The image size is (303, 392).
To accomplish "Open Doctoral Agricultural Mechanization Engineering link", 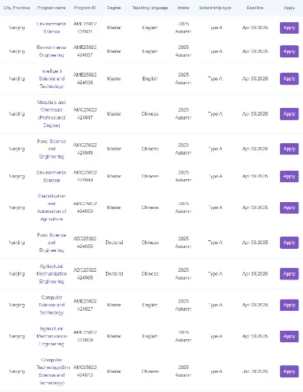I will (51, 273).
